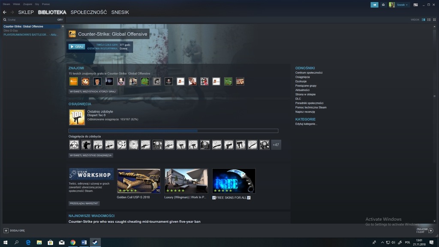Click 'Wyświetl wszystkich, którzy grali' button
Image resolution: width=439 pixels, height=247 pixels.
coord(93,92)
